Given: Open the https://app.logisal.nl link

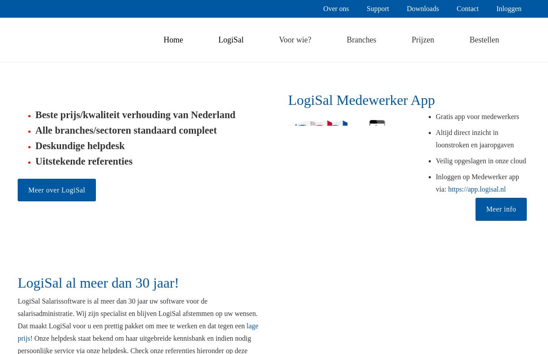Looking at the screenshot, I should point(477,189).
